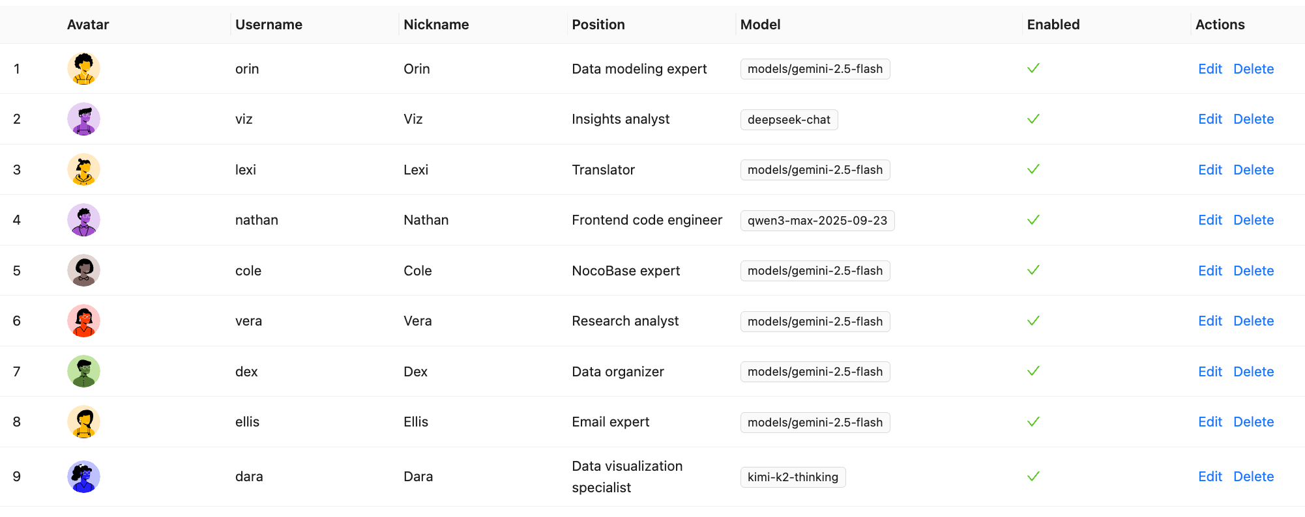Click the deepseek-chat model tag

[789, 120]
